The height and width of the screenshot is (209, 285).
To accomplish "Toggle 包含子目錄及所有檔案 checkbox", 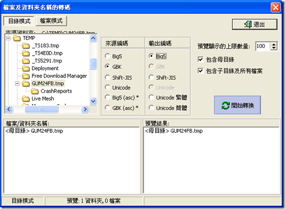I will 200,71.
